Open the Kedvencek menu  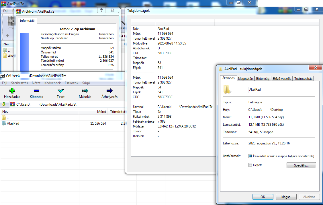point(52,83)
